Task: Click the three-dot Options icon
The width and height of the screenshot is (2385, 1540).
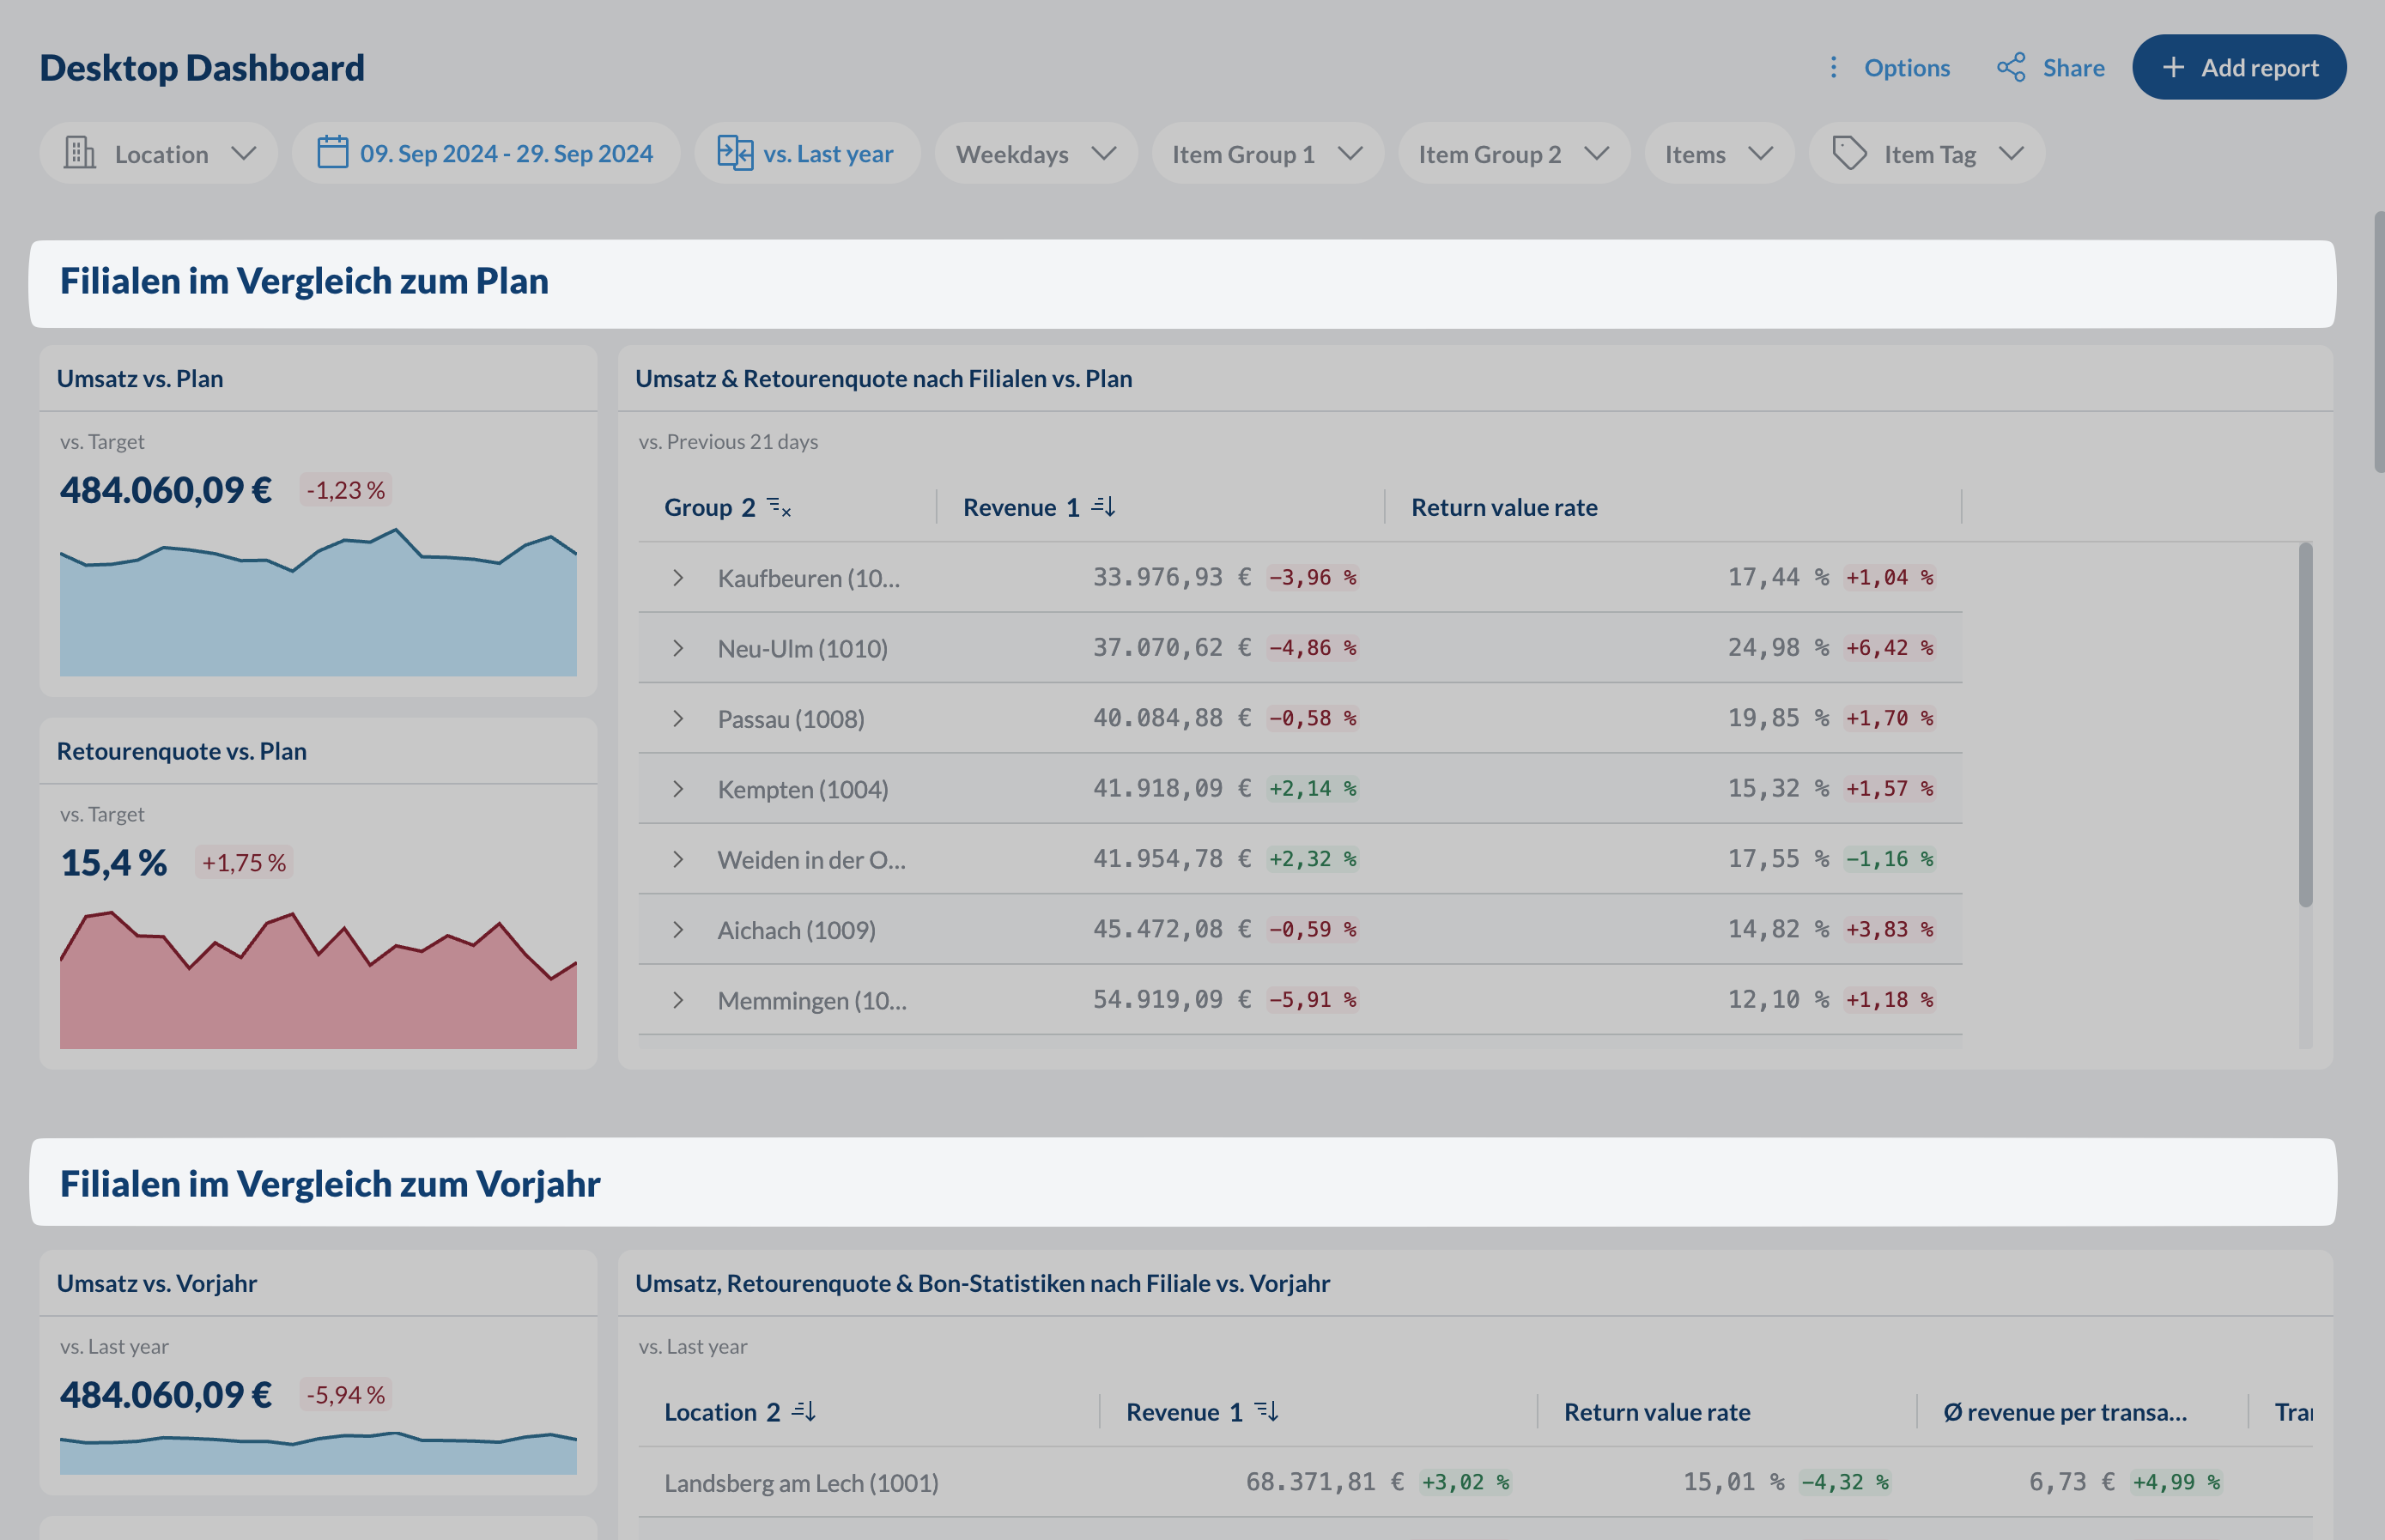Action: 1832,67
